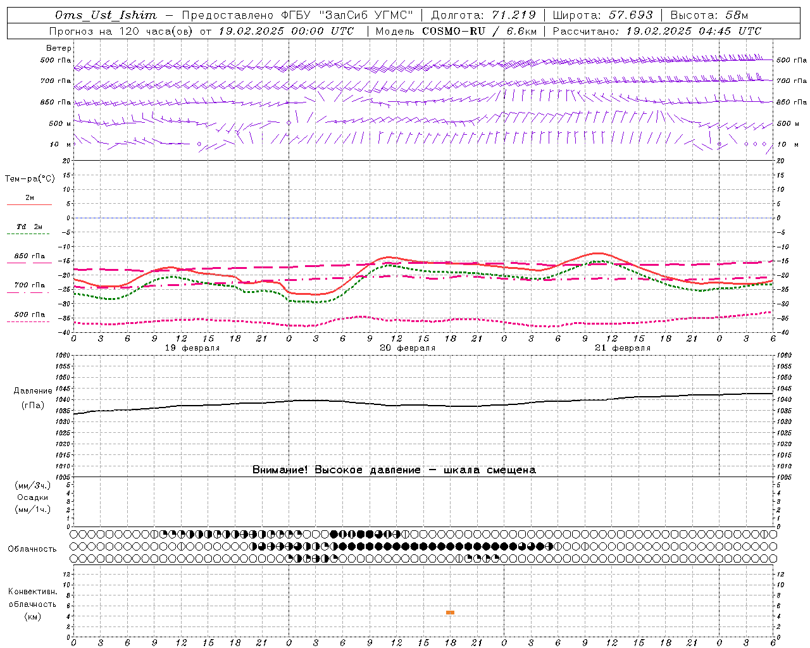Viewport: 810px width, 648px height.
Task: Click the Конвективн. облачность panel label
Action: pyautogui.click(x=33, y=598)
